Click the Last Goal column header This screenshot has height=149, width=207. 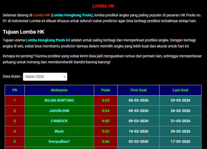pyautogui.click(x=180, y=90)
